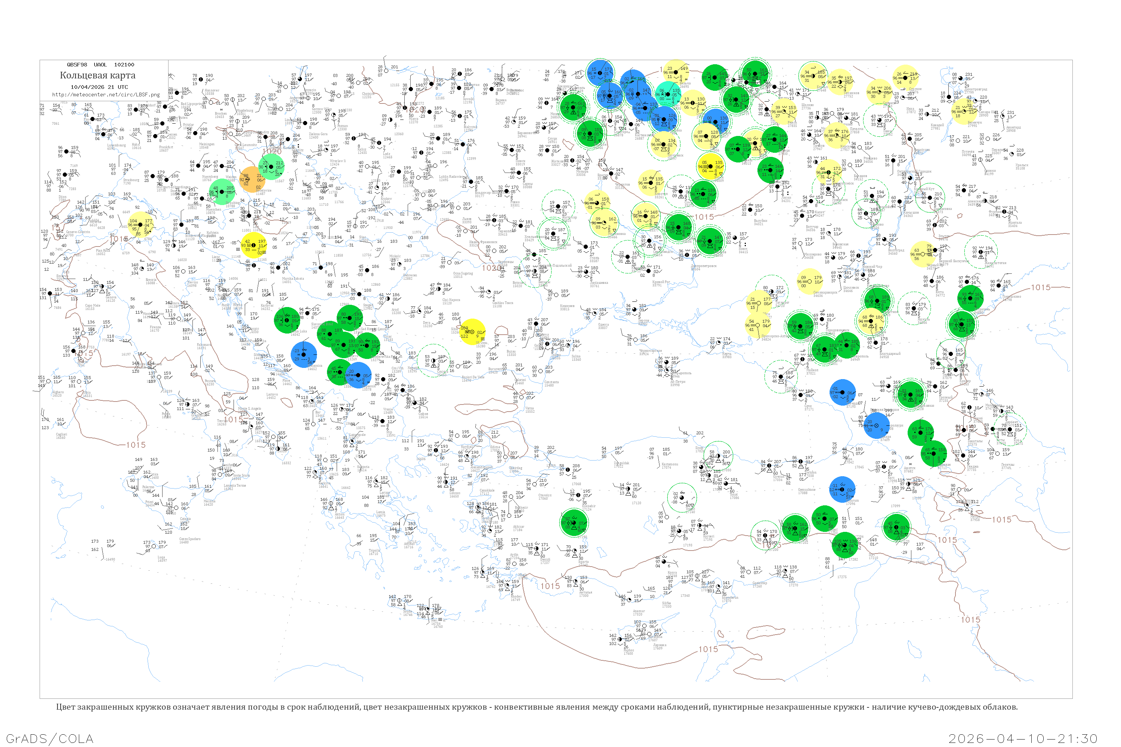Image resolution: width=1121 pixels, height=747 pixels.
Task: Click the bright yellow circle at Курск
Action: 711,165
